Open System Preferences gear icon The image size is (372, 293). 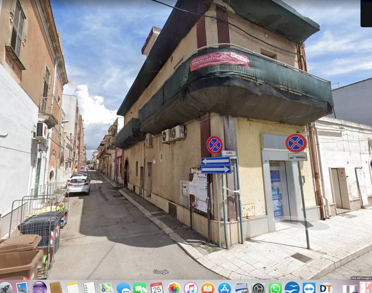tap(258, 287)
